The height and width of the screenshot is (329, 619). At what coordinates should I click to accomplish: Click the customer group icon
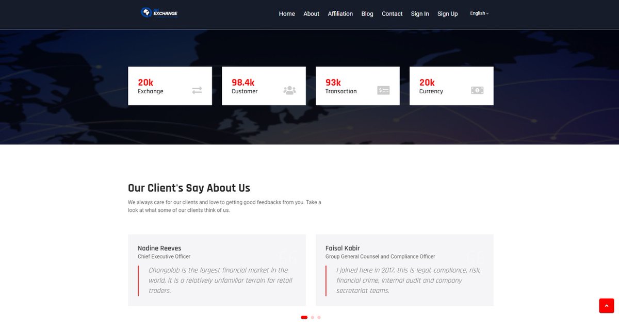pos(290,90)
